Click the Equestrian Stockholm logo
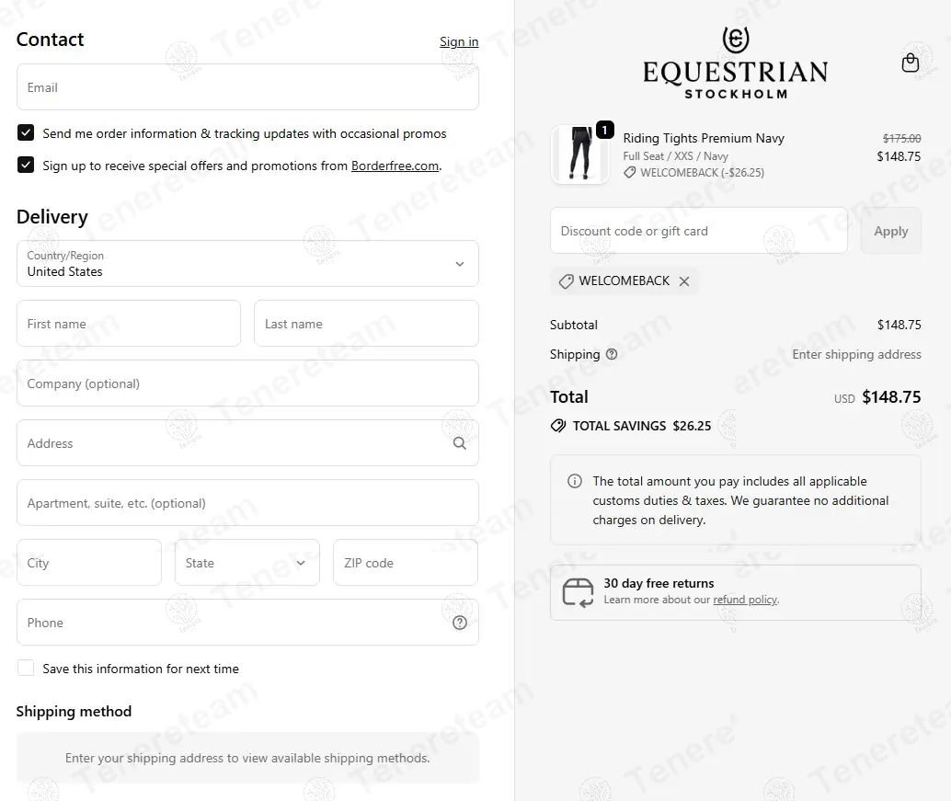 coord(735,63)
